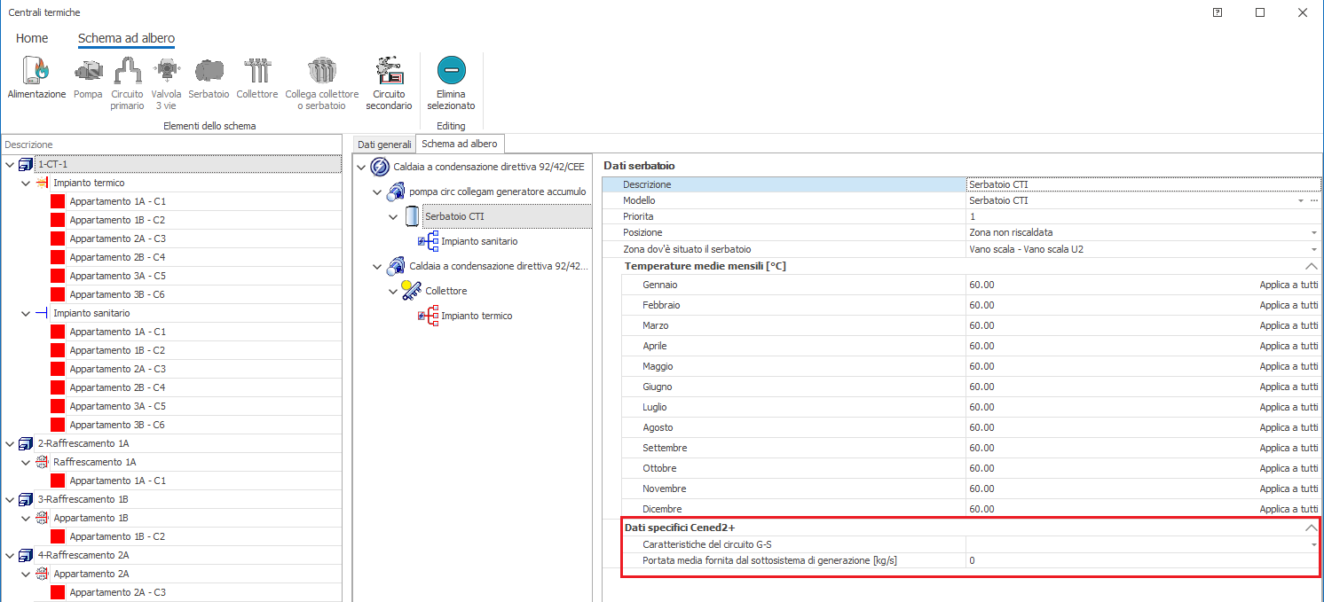Click Applica a tutti for Dicembre
The width and height of the screenshot is (1324, 602).
[x=1289, y=509]
